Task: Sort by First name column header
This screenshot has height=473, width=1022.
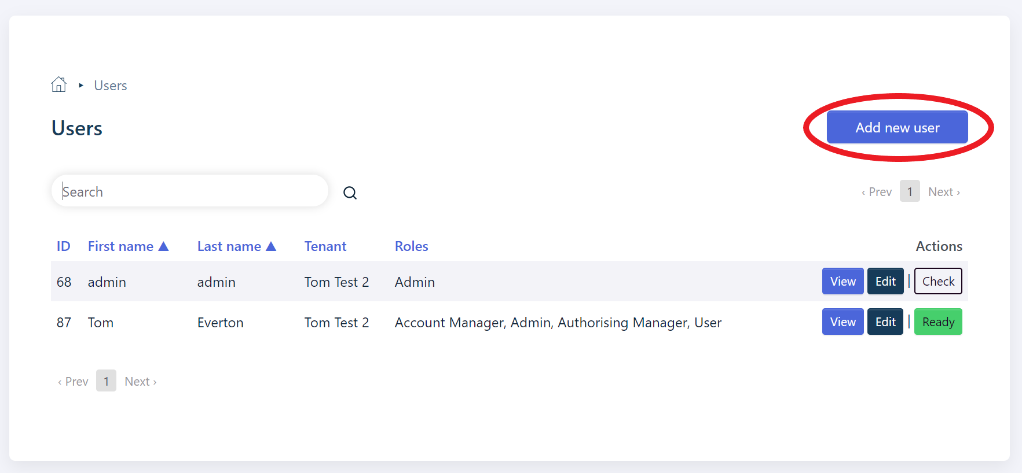Action: 120,246
